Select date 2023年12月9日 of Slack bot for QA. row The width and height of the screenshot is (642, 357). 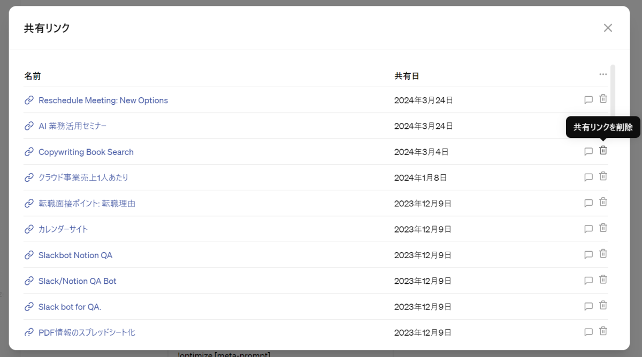(423, 307)
